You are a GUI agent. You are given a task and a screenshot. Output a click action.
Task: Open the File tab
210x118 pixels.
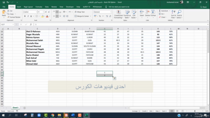click(x=4, y=7)
